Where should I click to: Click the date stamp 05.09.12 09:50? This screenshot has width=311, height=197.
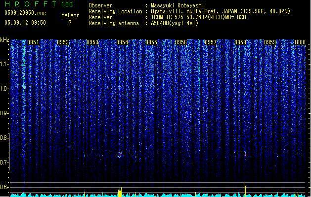coord(25,23)
